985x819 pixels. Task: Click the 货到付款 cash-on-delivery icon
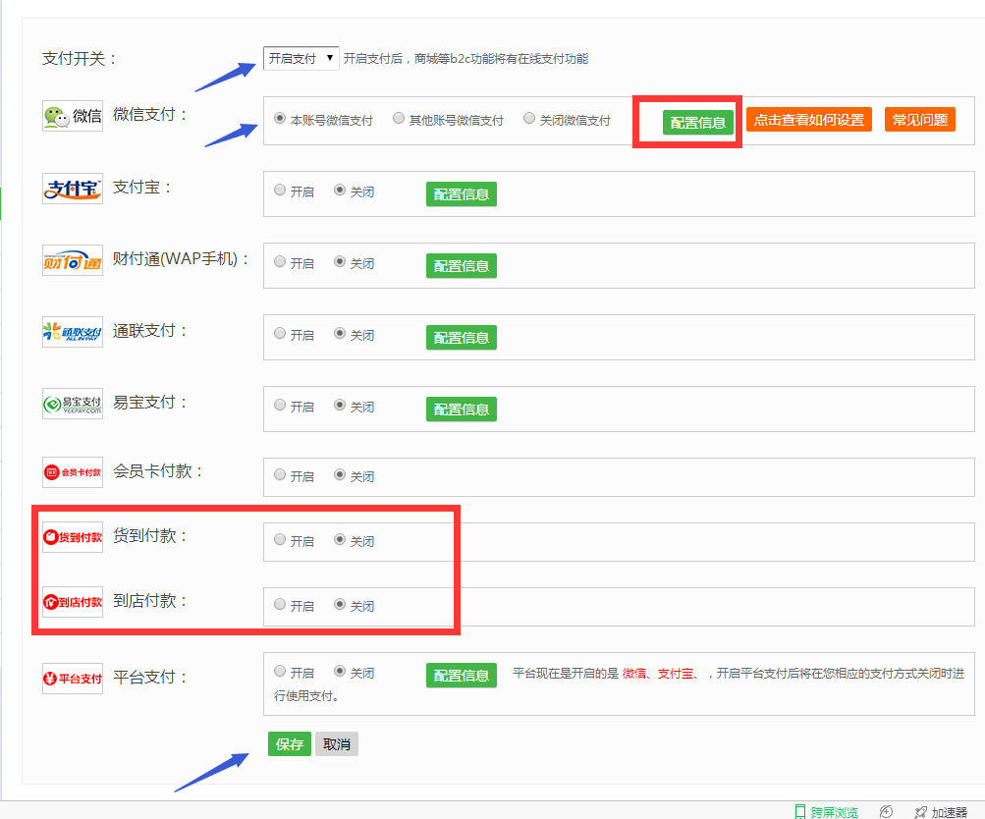[72, 536]
